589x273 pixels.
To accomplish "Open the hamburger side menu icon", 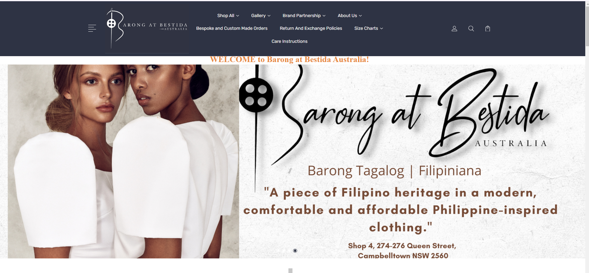I will (92, 28).
